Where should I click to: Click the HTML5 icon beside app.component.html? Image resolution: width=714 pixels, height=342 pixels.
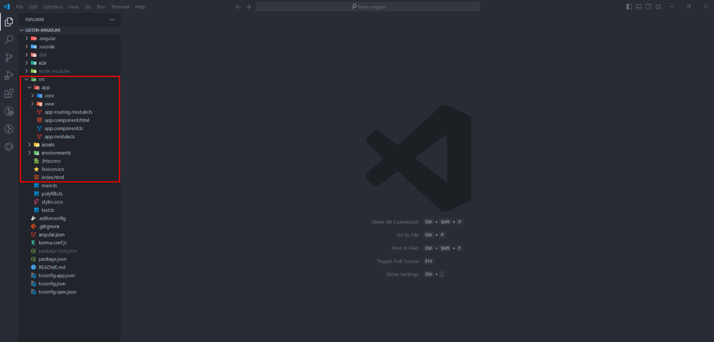tap(40, 120)
